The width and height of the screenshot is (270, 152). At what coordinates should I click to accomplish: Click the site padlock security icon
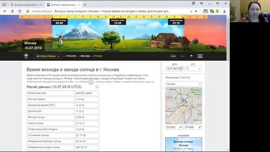point(27,11)
